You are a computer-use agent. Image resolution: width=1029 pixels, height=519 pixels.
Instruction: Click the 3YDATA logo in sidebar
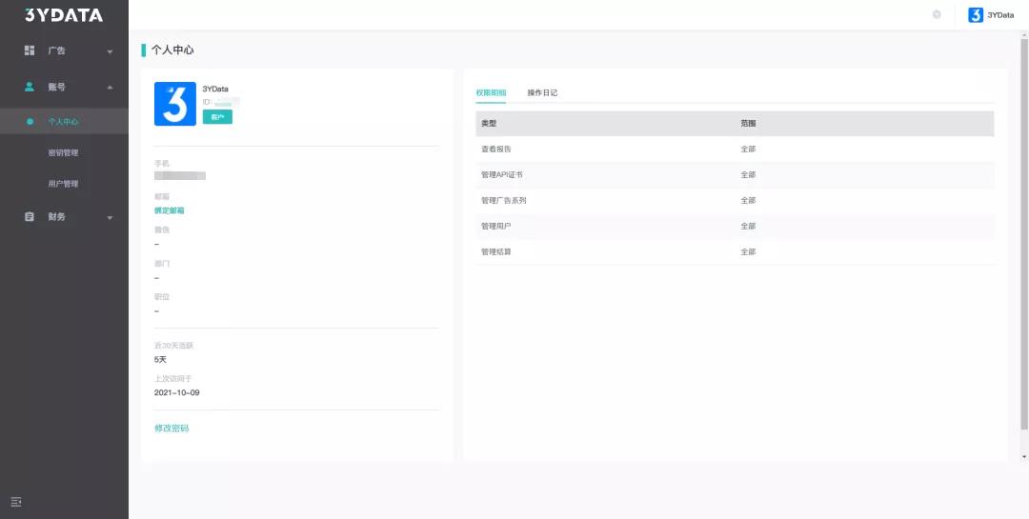click(64, 15)
